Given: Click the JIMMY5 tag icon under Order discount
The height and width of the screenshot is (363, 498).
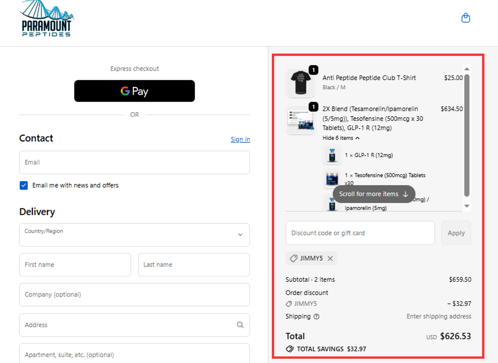Looking at the screenshot, I should (x=289, y=304).
